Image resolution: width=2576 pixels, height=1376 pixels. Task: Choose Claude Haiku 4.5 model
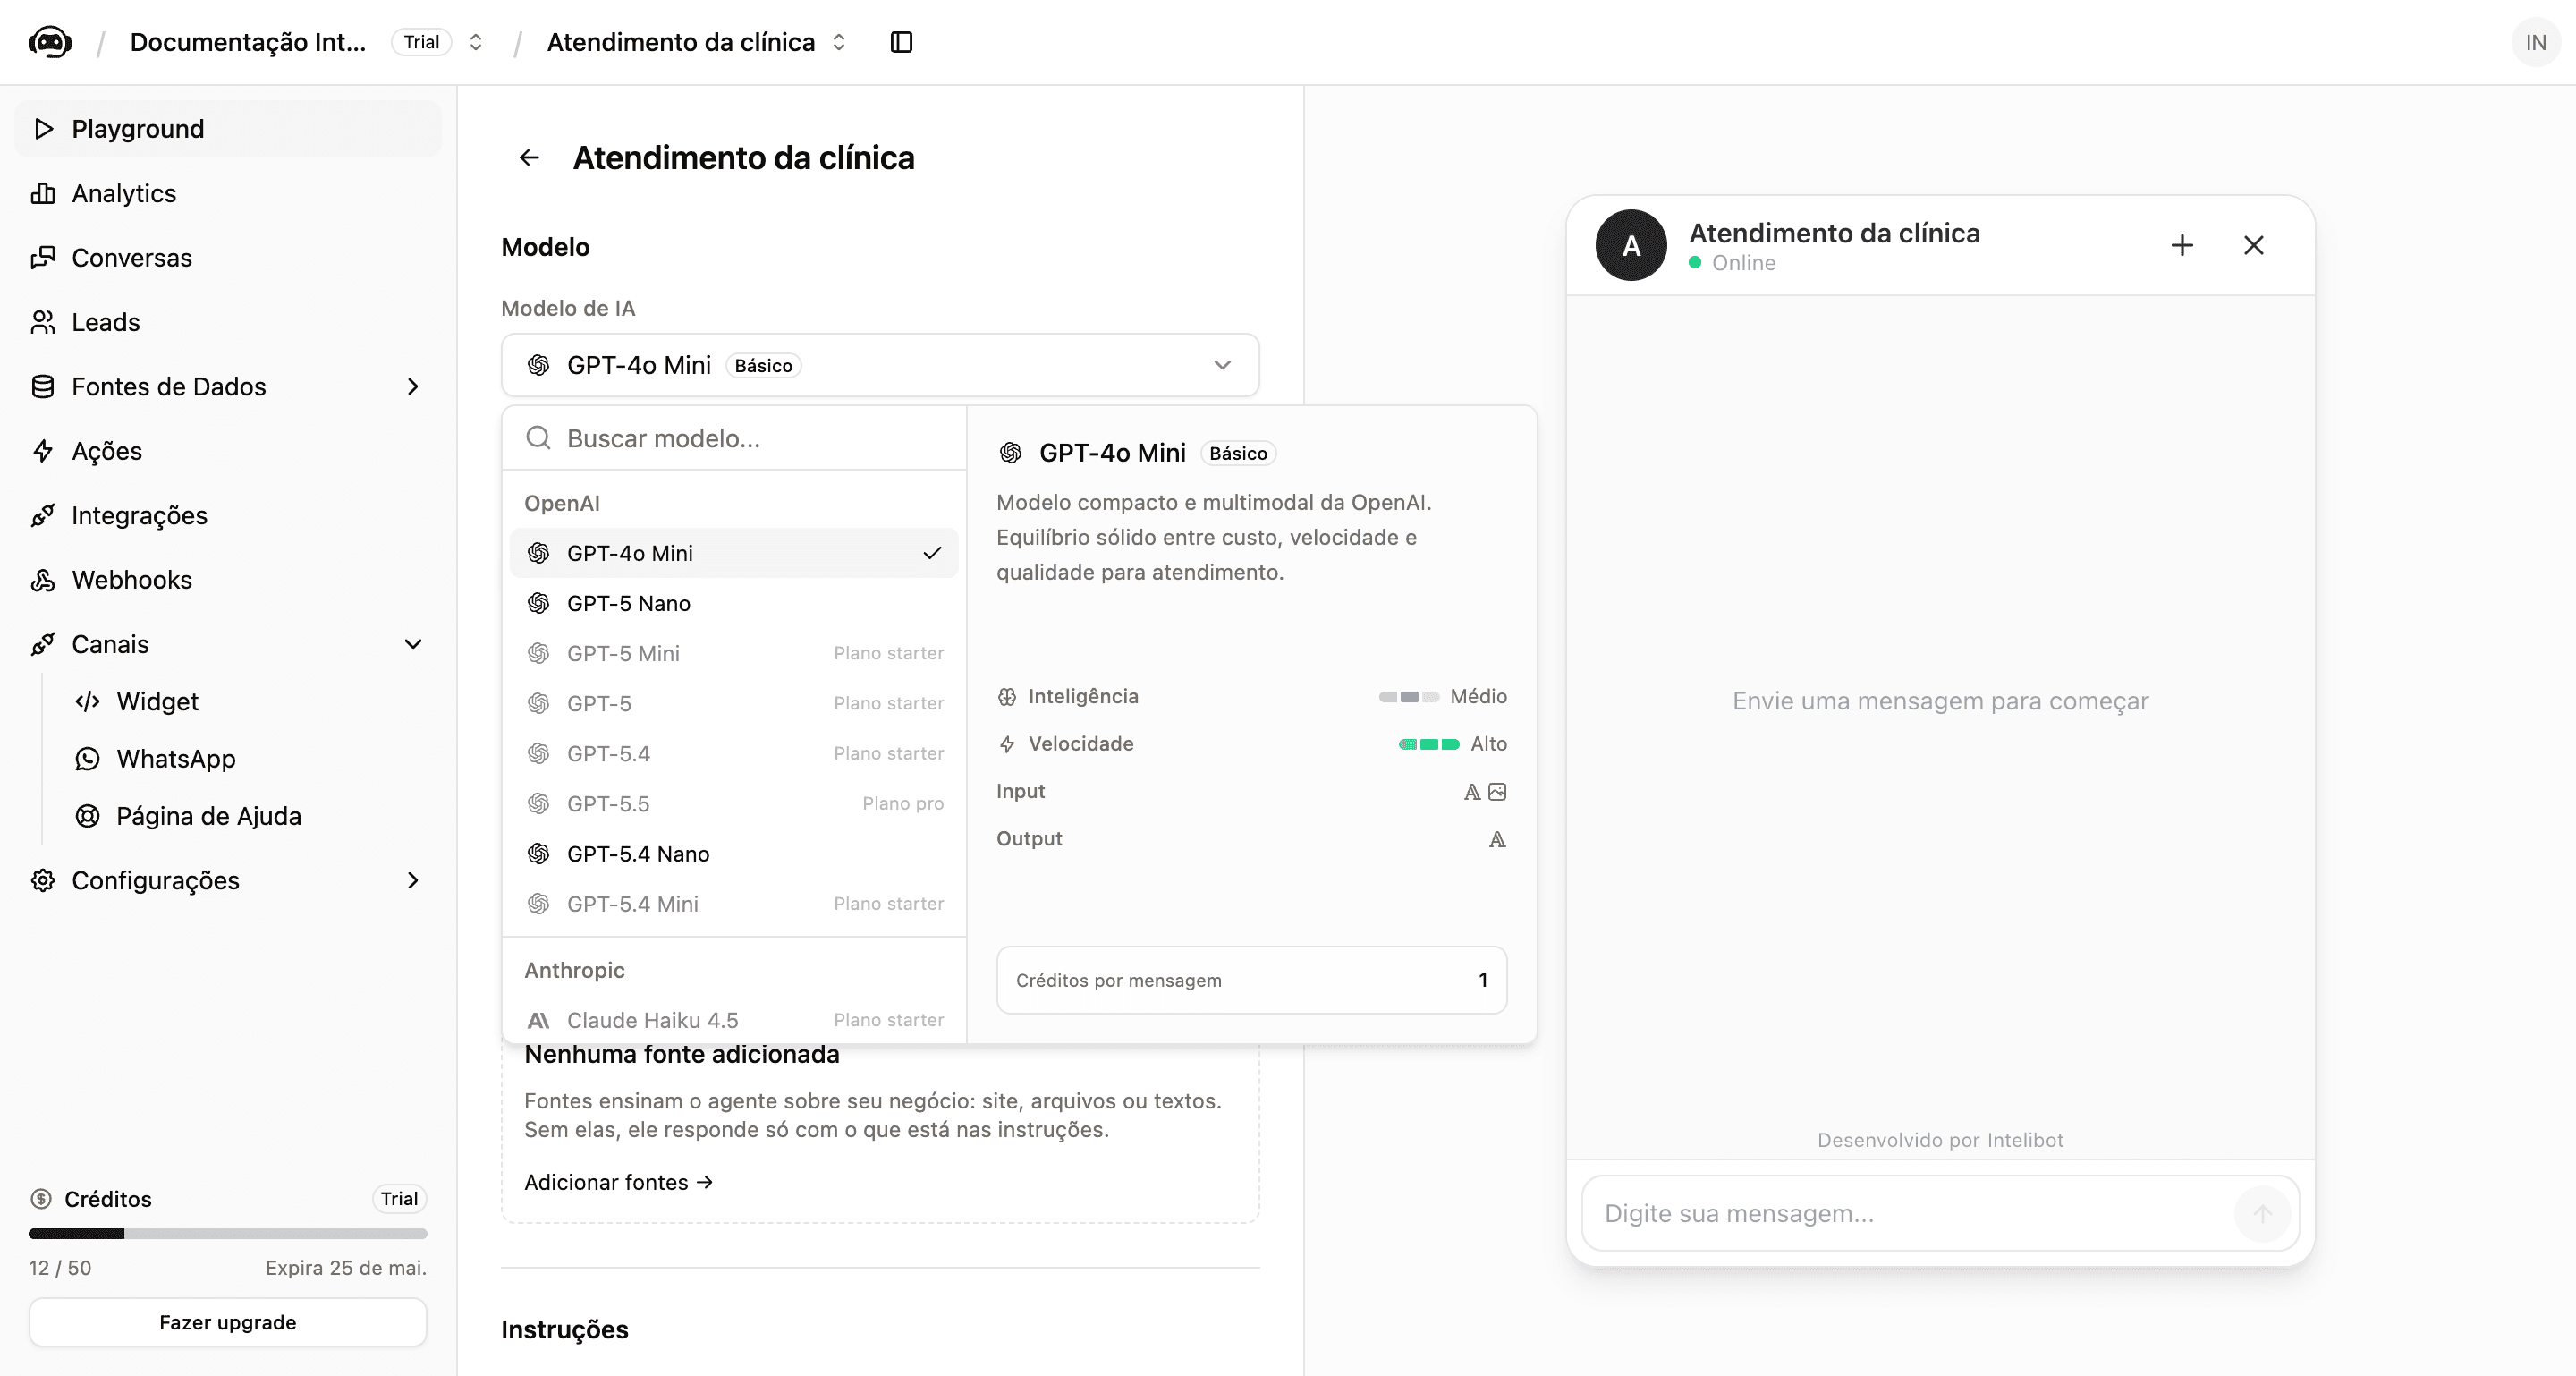pyautogui.click(x=734, y=1020)
